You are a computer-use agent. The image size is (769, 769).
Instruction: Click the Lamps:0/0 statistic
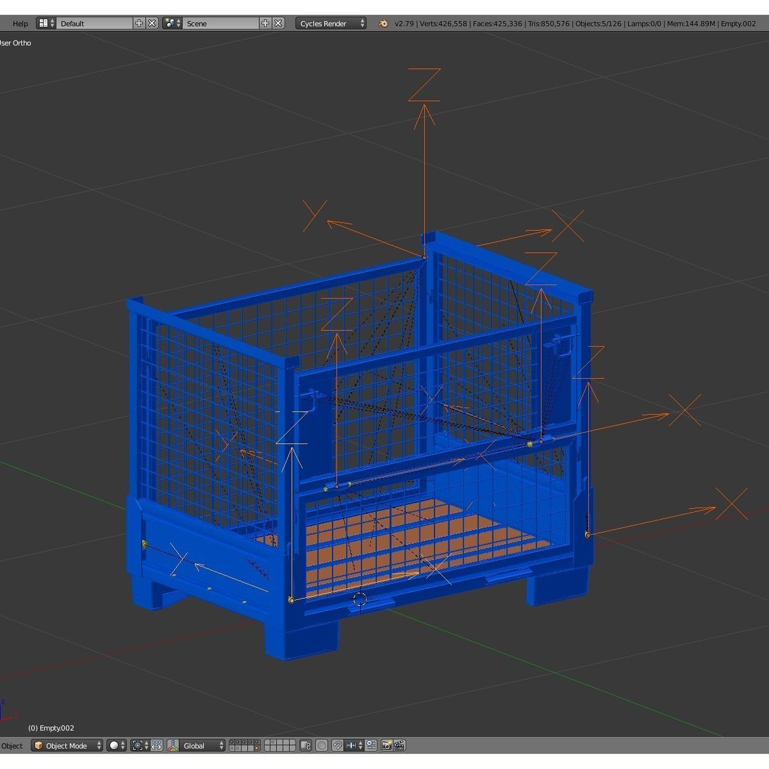click(x=644, y=24)
